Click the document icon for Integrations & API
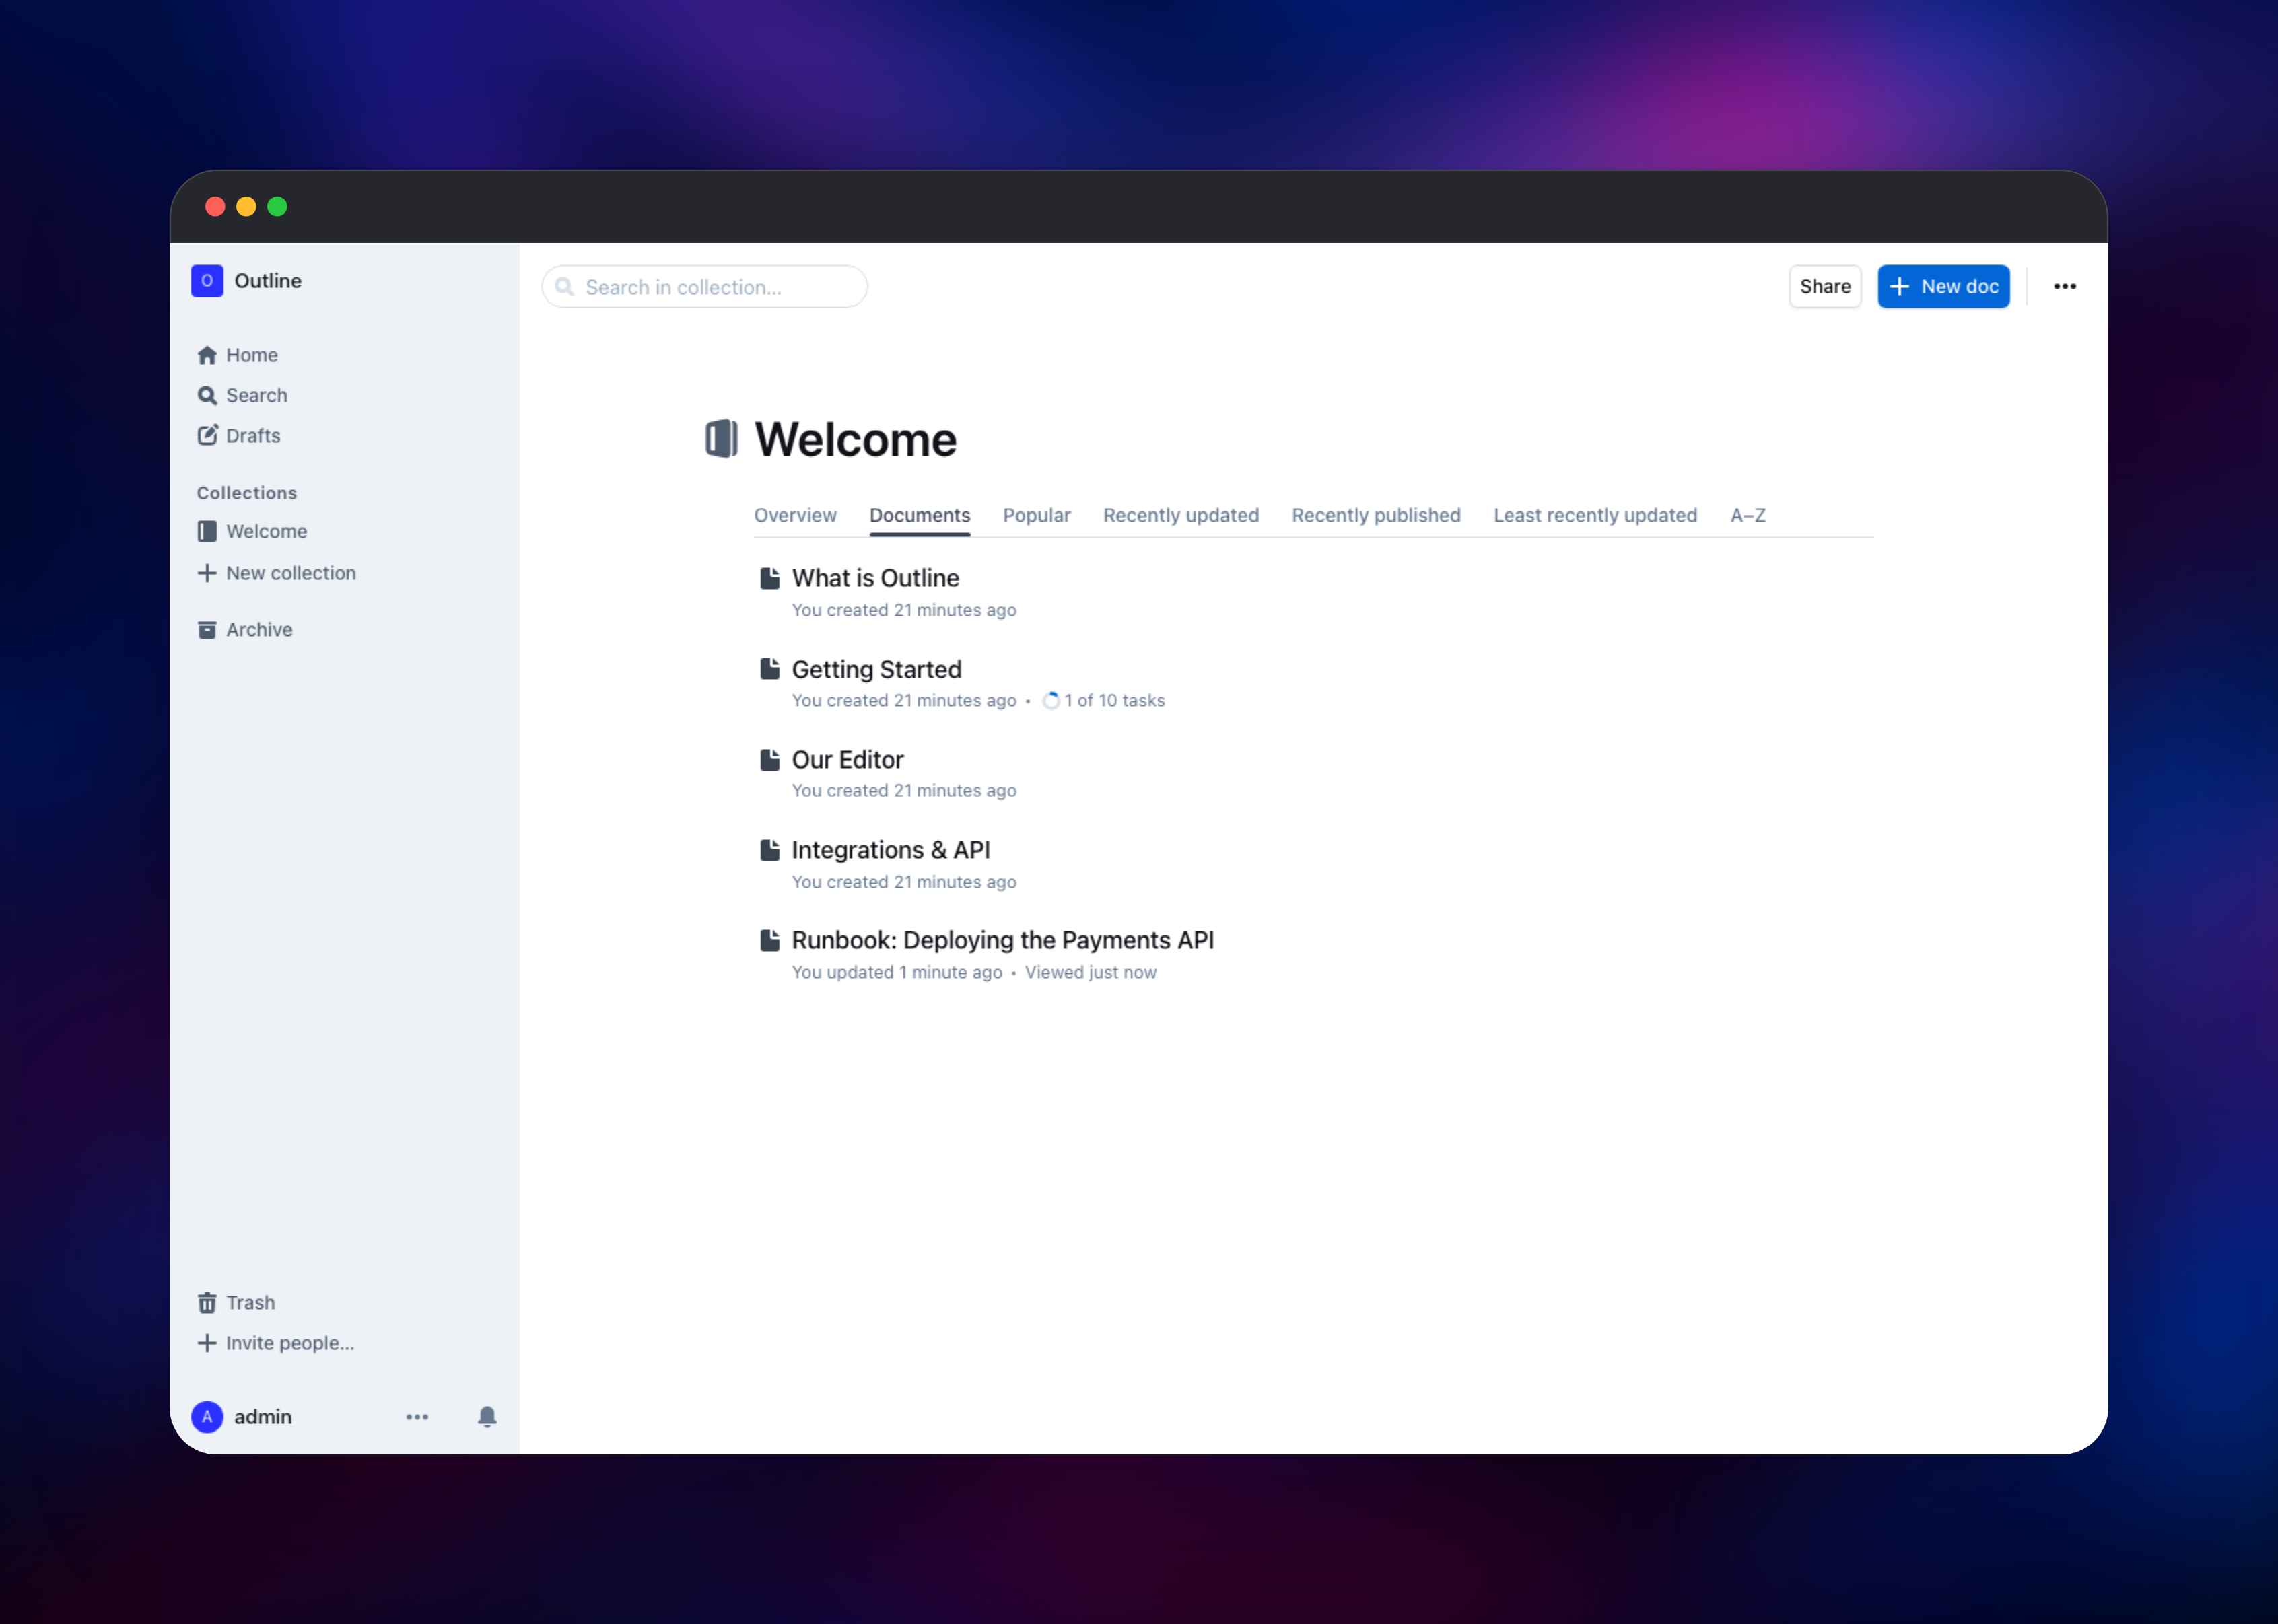Viewport: 2278px width, 1624px height. click(x=770, y=850)
